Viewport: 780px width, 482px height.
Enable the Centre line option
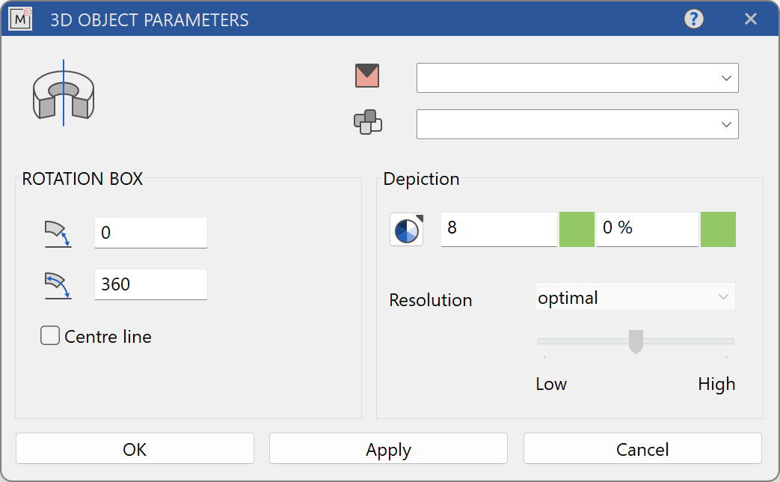click(49, 336)
